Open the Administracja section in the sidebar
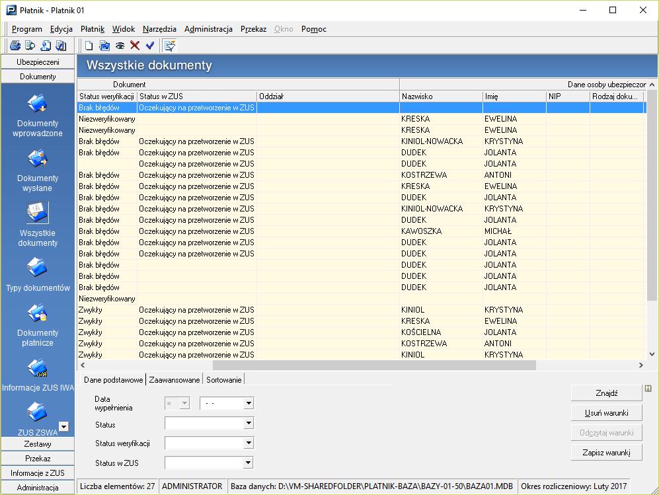 coord(38,488)
